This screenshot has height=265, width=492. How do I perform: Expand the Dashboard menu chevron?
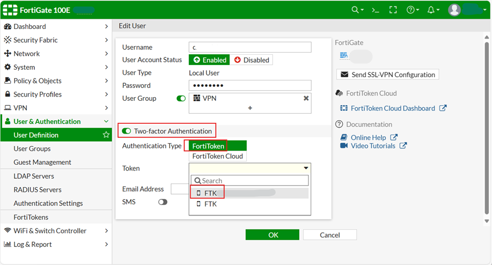tap(106, 27)
